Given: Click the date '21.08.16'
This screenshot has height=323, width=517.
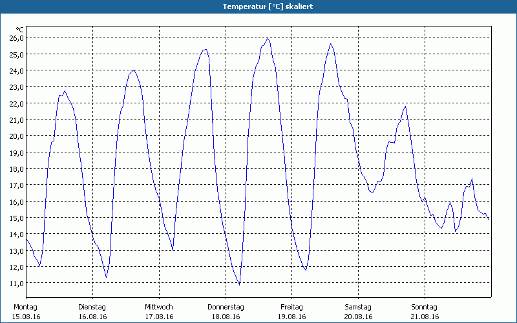Looking at the screenshot, I should 425,317.
